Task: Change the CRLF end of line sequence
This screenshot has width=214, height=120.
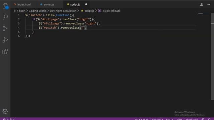Action: (180, 119)
